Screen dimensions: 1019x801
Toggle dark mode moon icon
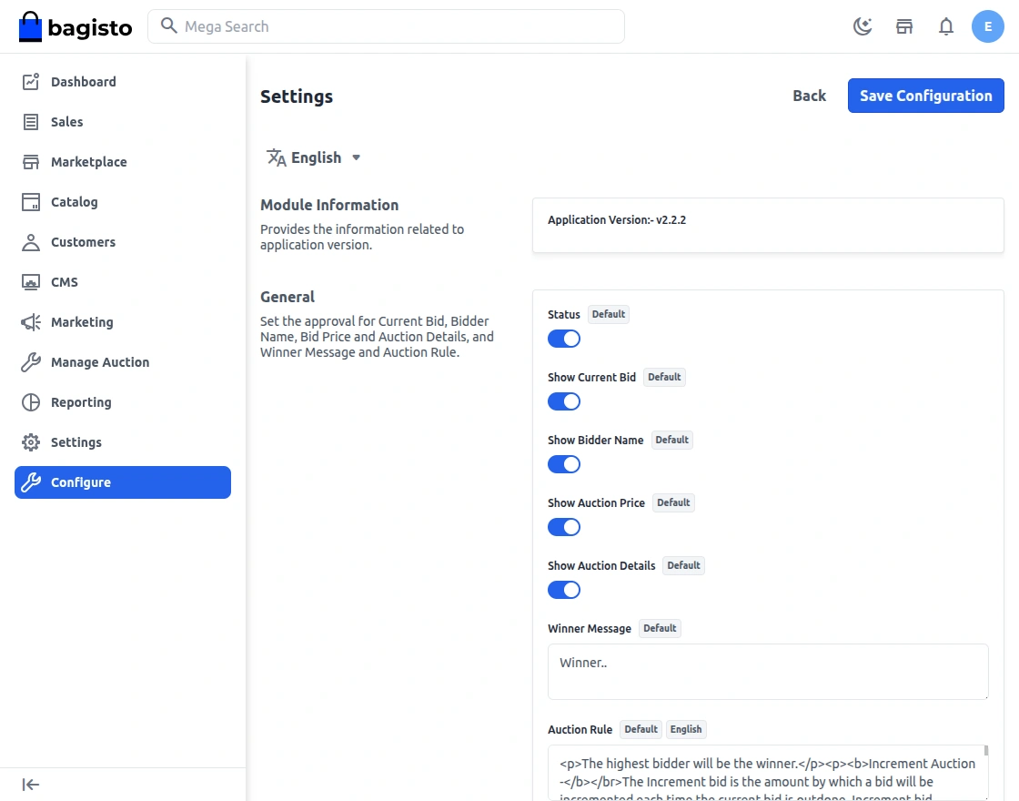[x=863, y=26]
